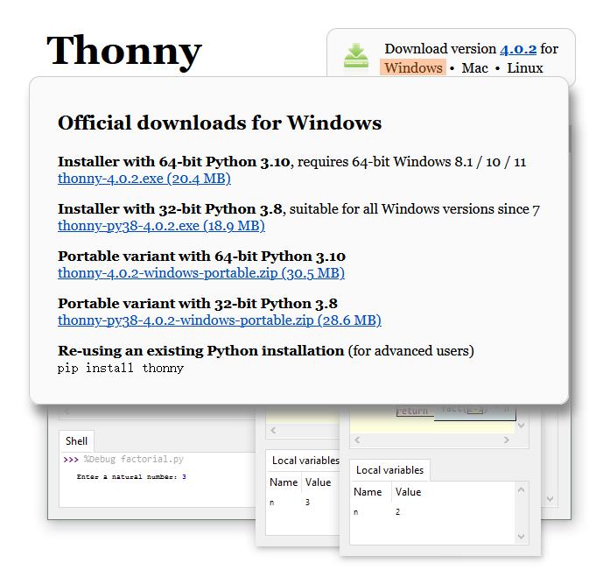603x584 pixels.
Task: Switch to the Shell tab
Action: pyautogui.click(x=76, y=441)
